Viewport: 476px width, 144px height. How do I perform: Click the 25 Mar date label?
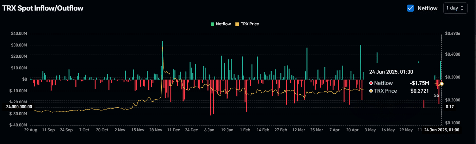click(317, 130)
